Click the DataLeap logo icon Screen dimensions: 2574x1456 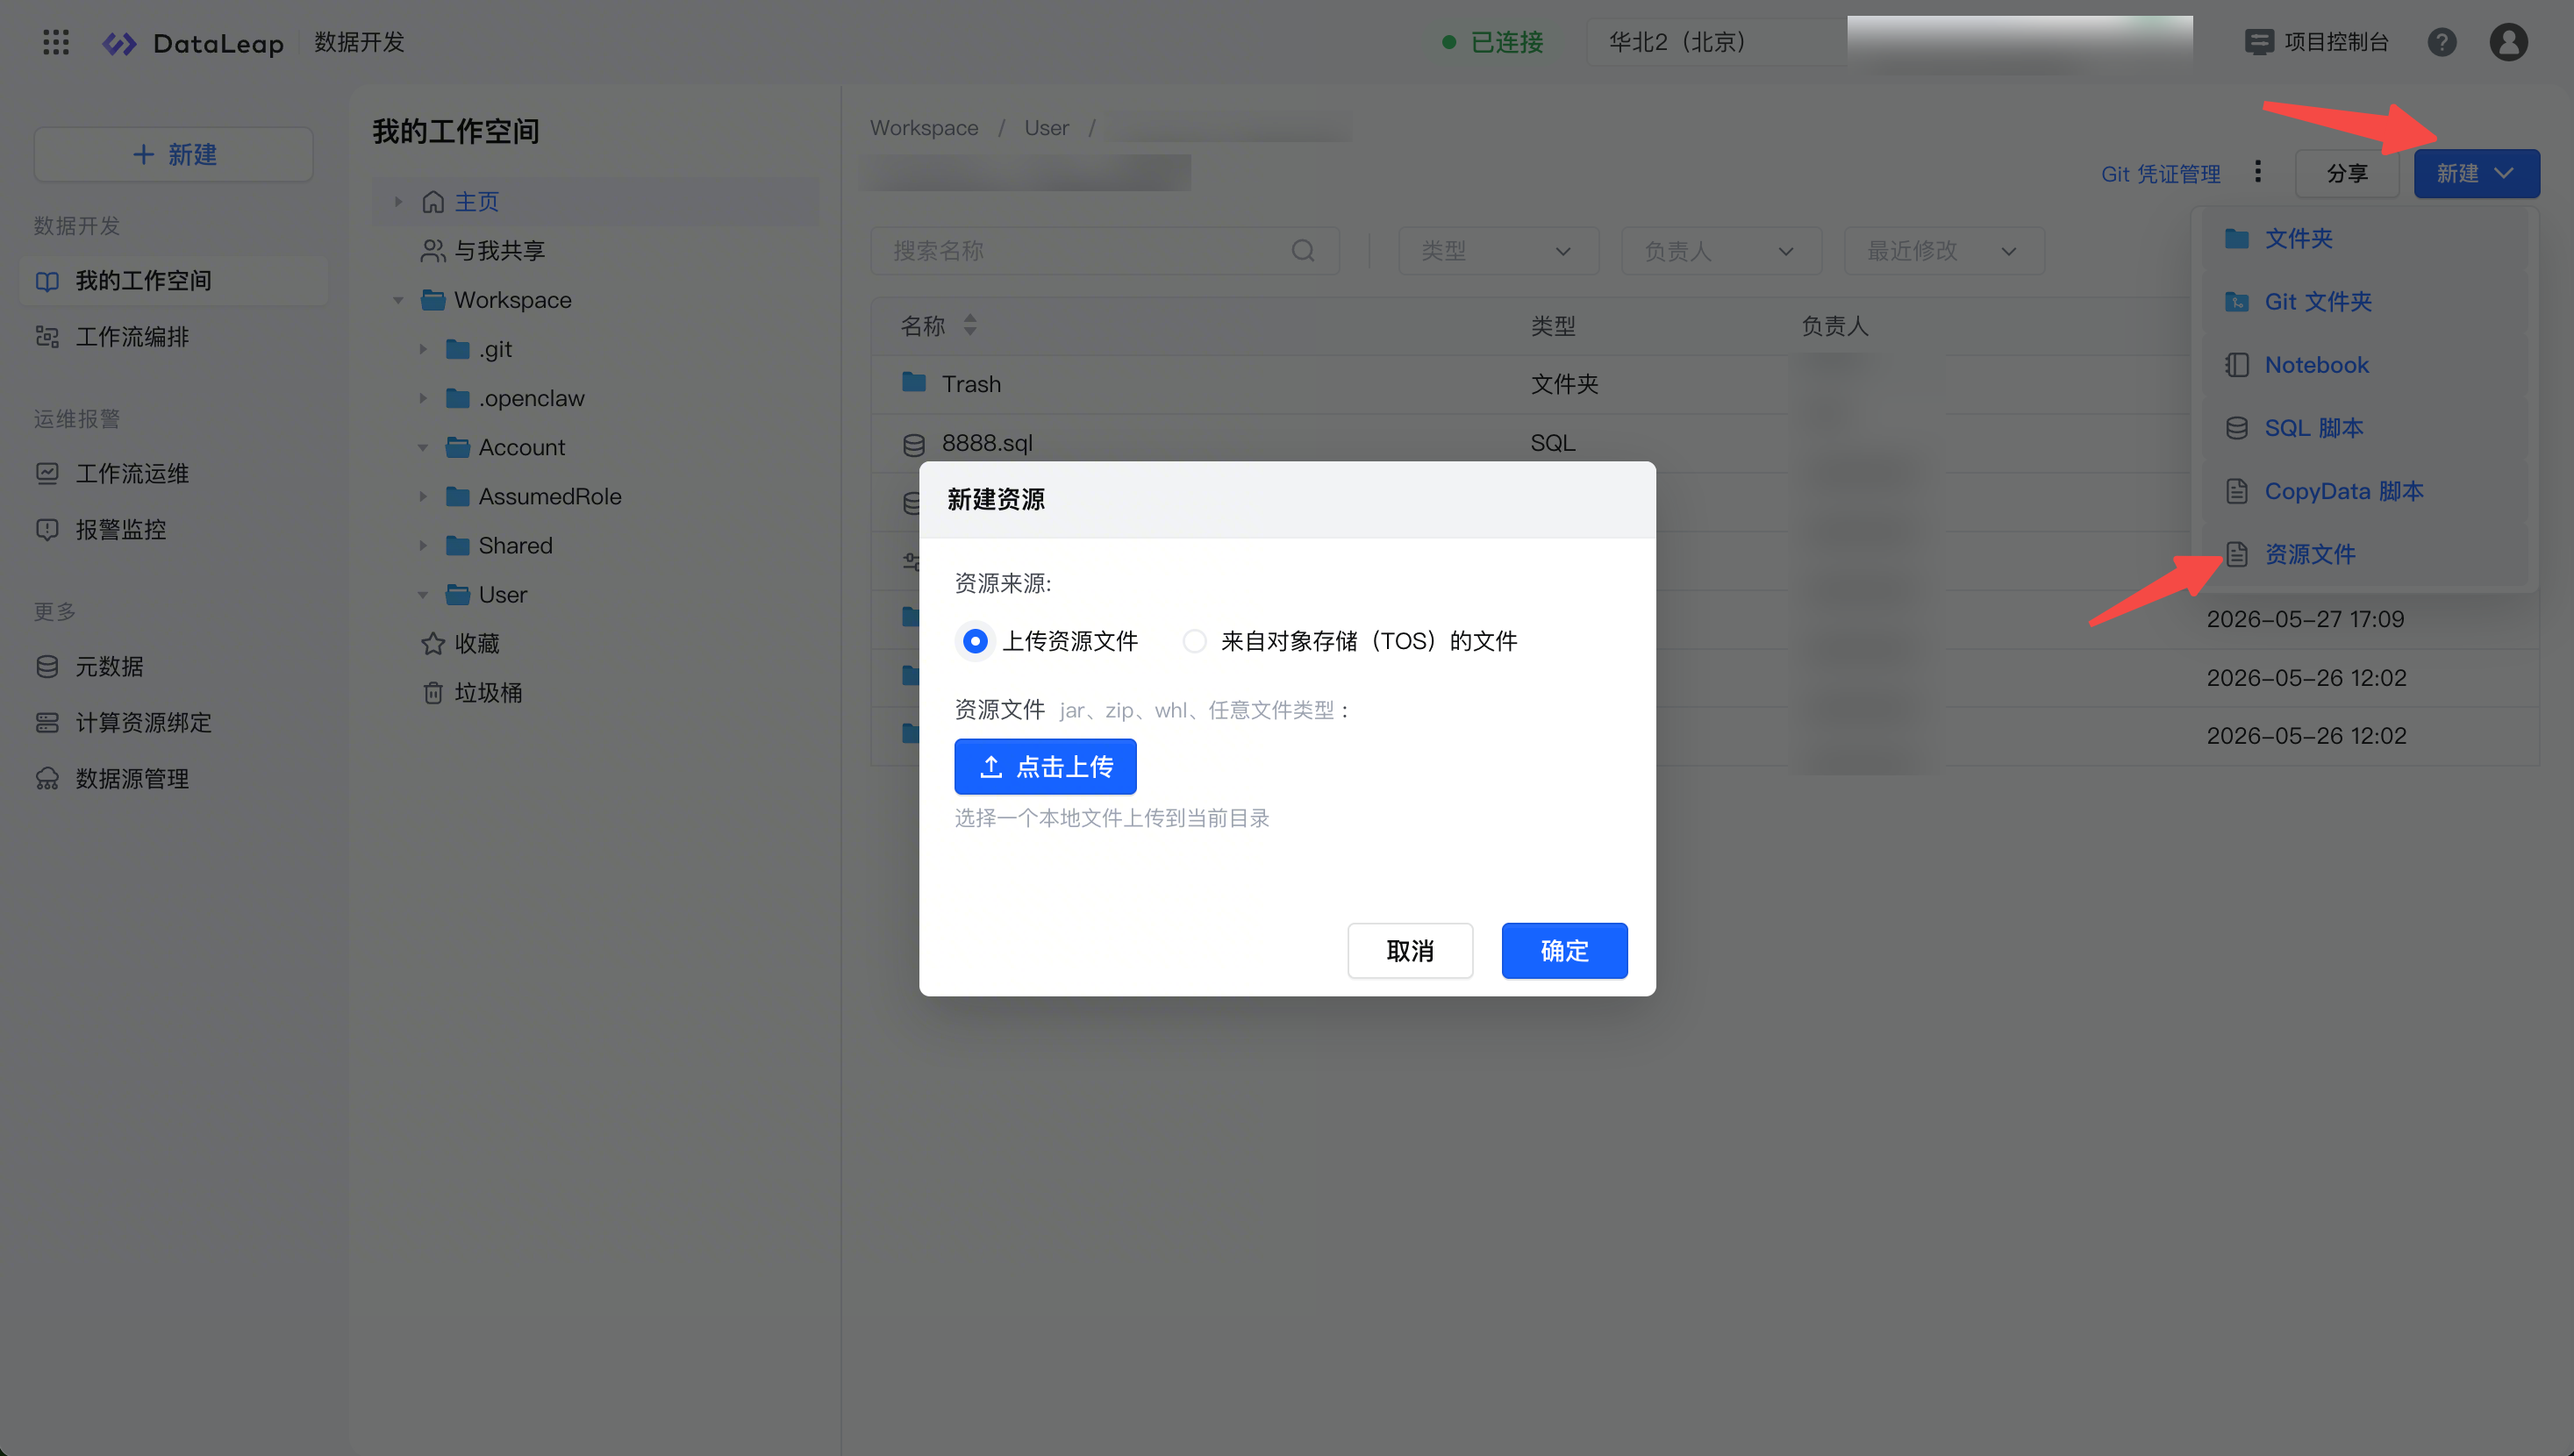point(120,43)
